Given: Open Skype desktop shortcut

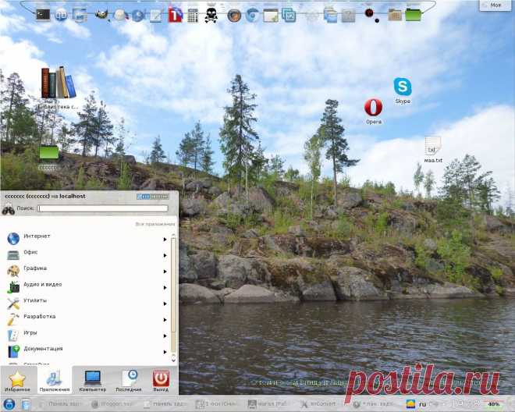Looking at the screenshot, I should tap(403, 88).
